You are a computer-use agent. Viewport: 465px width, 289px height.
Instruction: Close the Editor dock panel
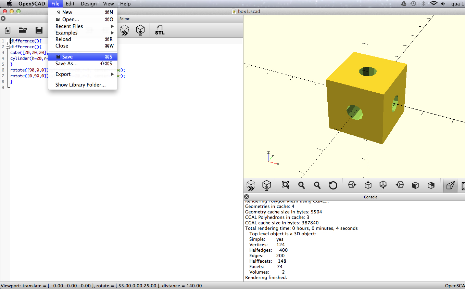[x=3, y=19]
